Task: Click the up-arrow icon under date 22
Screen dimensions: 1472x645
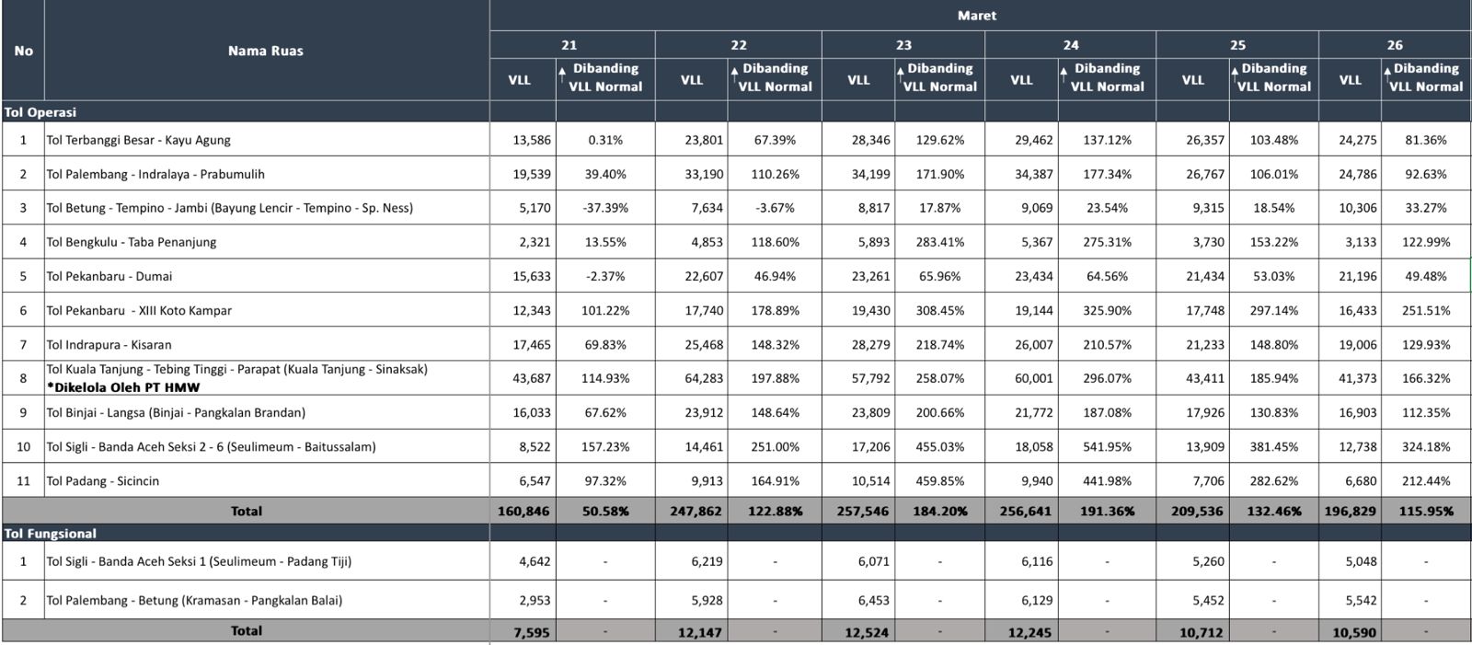Action: click(734, 73)
